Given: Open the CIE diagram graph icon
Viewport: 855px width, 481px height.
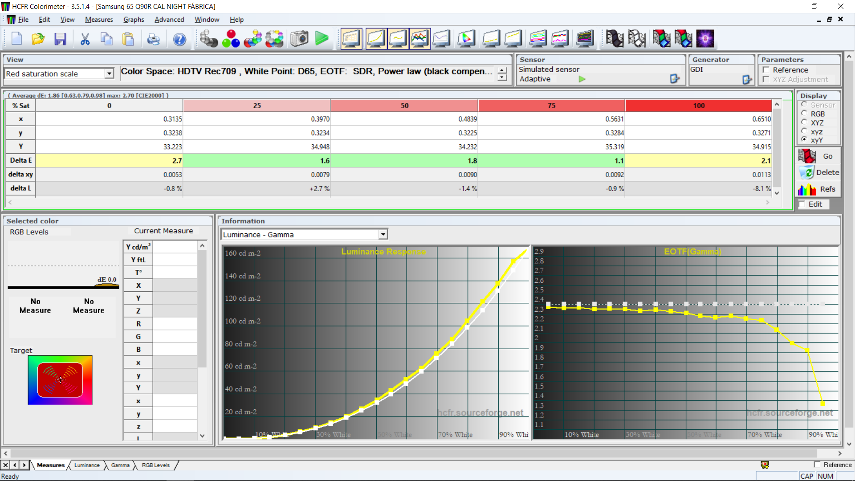Looking at the screenshot, I should coord(466,39).
